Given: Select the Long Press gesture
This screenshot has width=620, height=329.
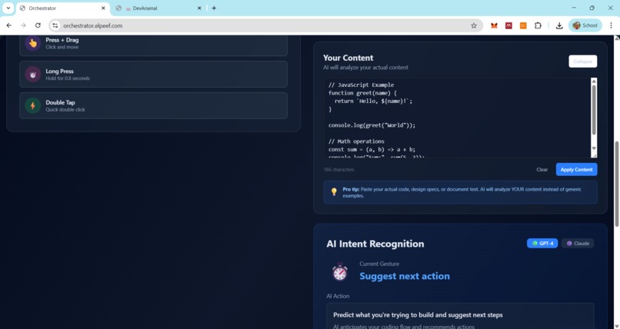Looking at the screenshot, I should 153,75.
